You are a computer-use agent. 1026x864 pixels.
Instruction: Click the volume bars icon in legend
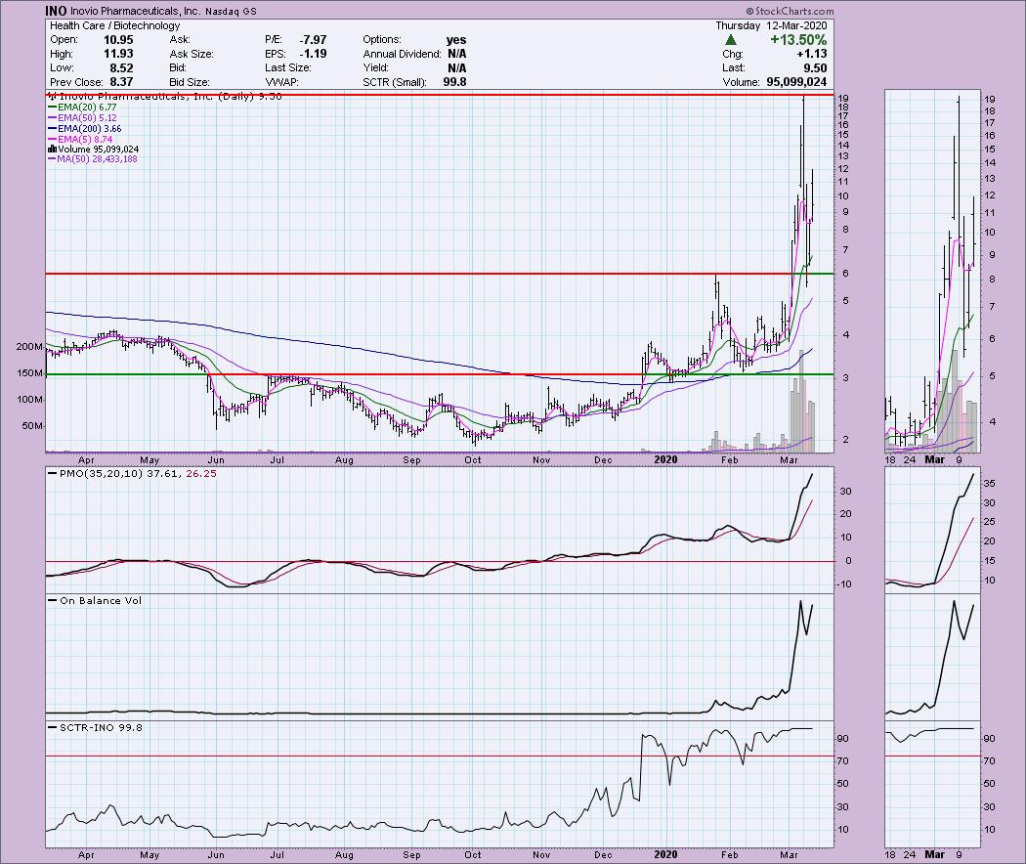click(x=52, y=150)
